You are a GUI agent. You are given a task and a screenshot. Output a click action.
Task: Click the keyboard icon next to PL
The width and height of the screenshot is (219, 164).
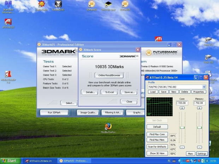click(174, 161)
